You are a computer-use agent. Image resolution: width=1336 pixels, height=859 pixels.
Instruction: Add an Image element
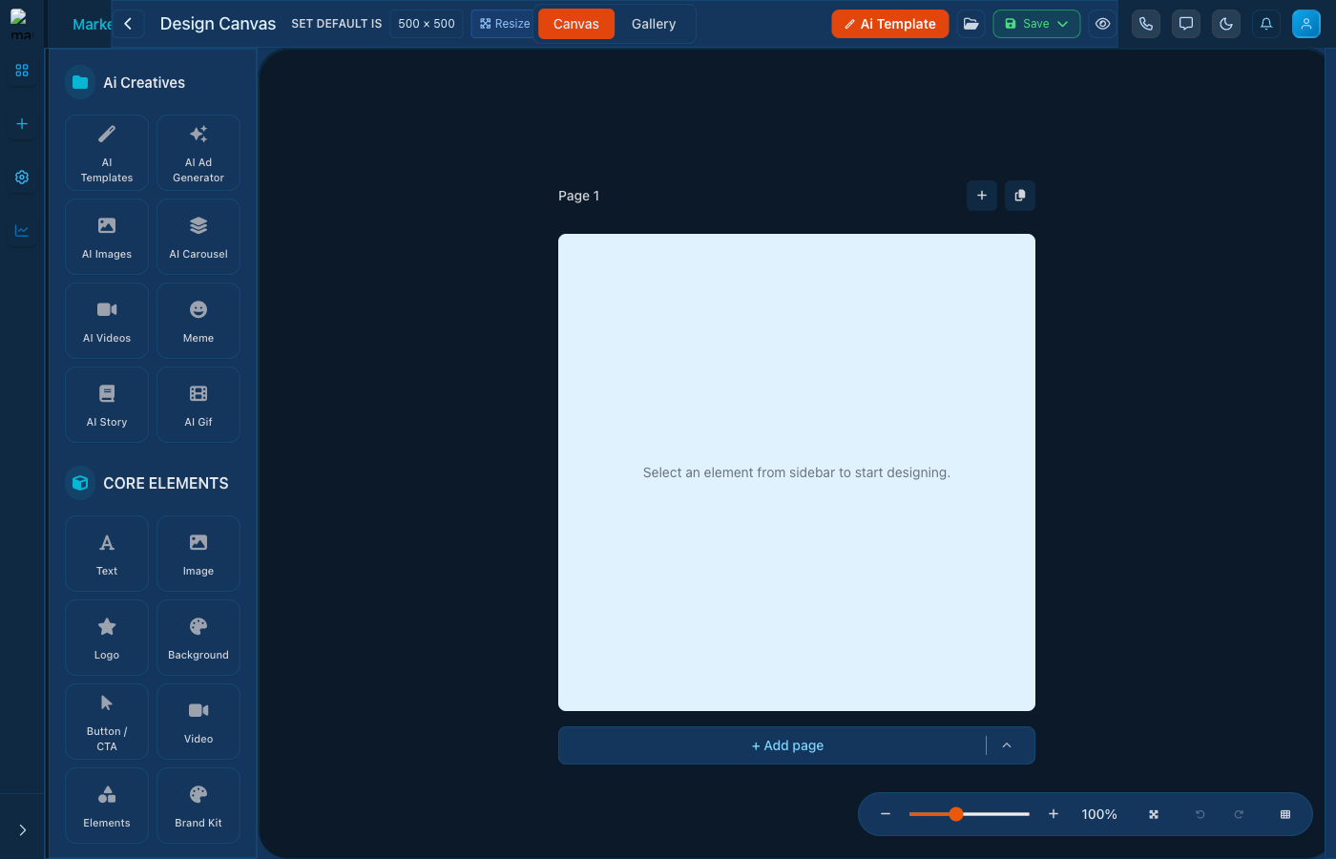(x=198, y=554)
